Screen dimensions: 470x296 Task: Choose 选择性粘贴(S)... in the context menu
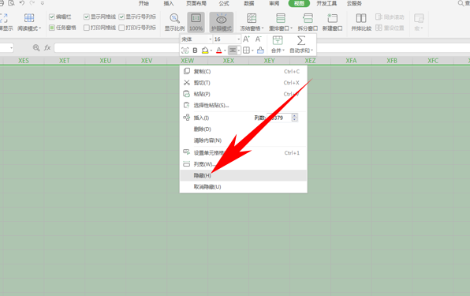click(244, 105)
